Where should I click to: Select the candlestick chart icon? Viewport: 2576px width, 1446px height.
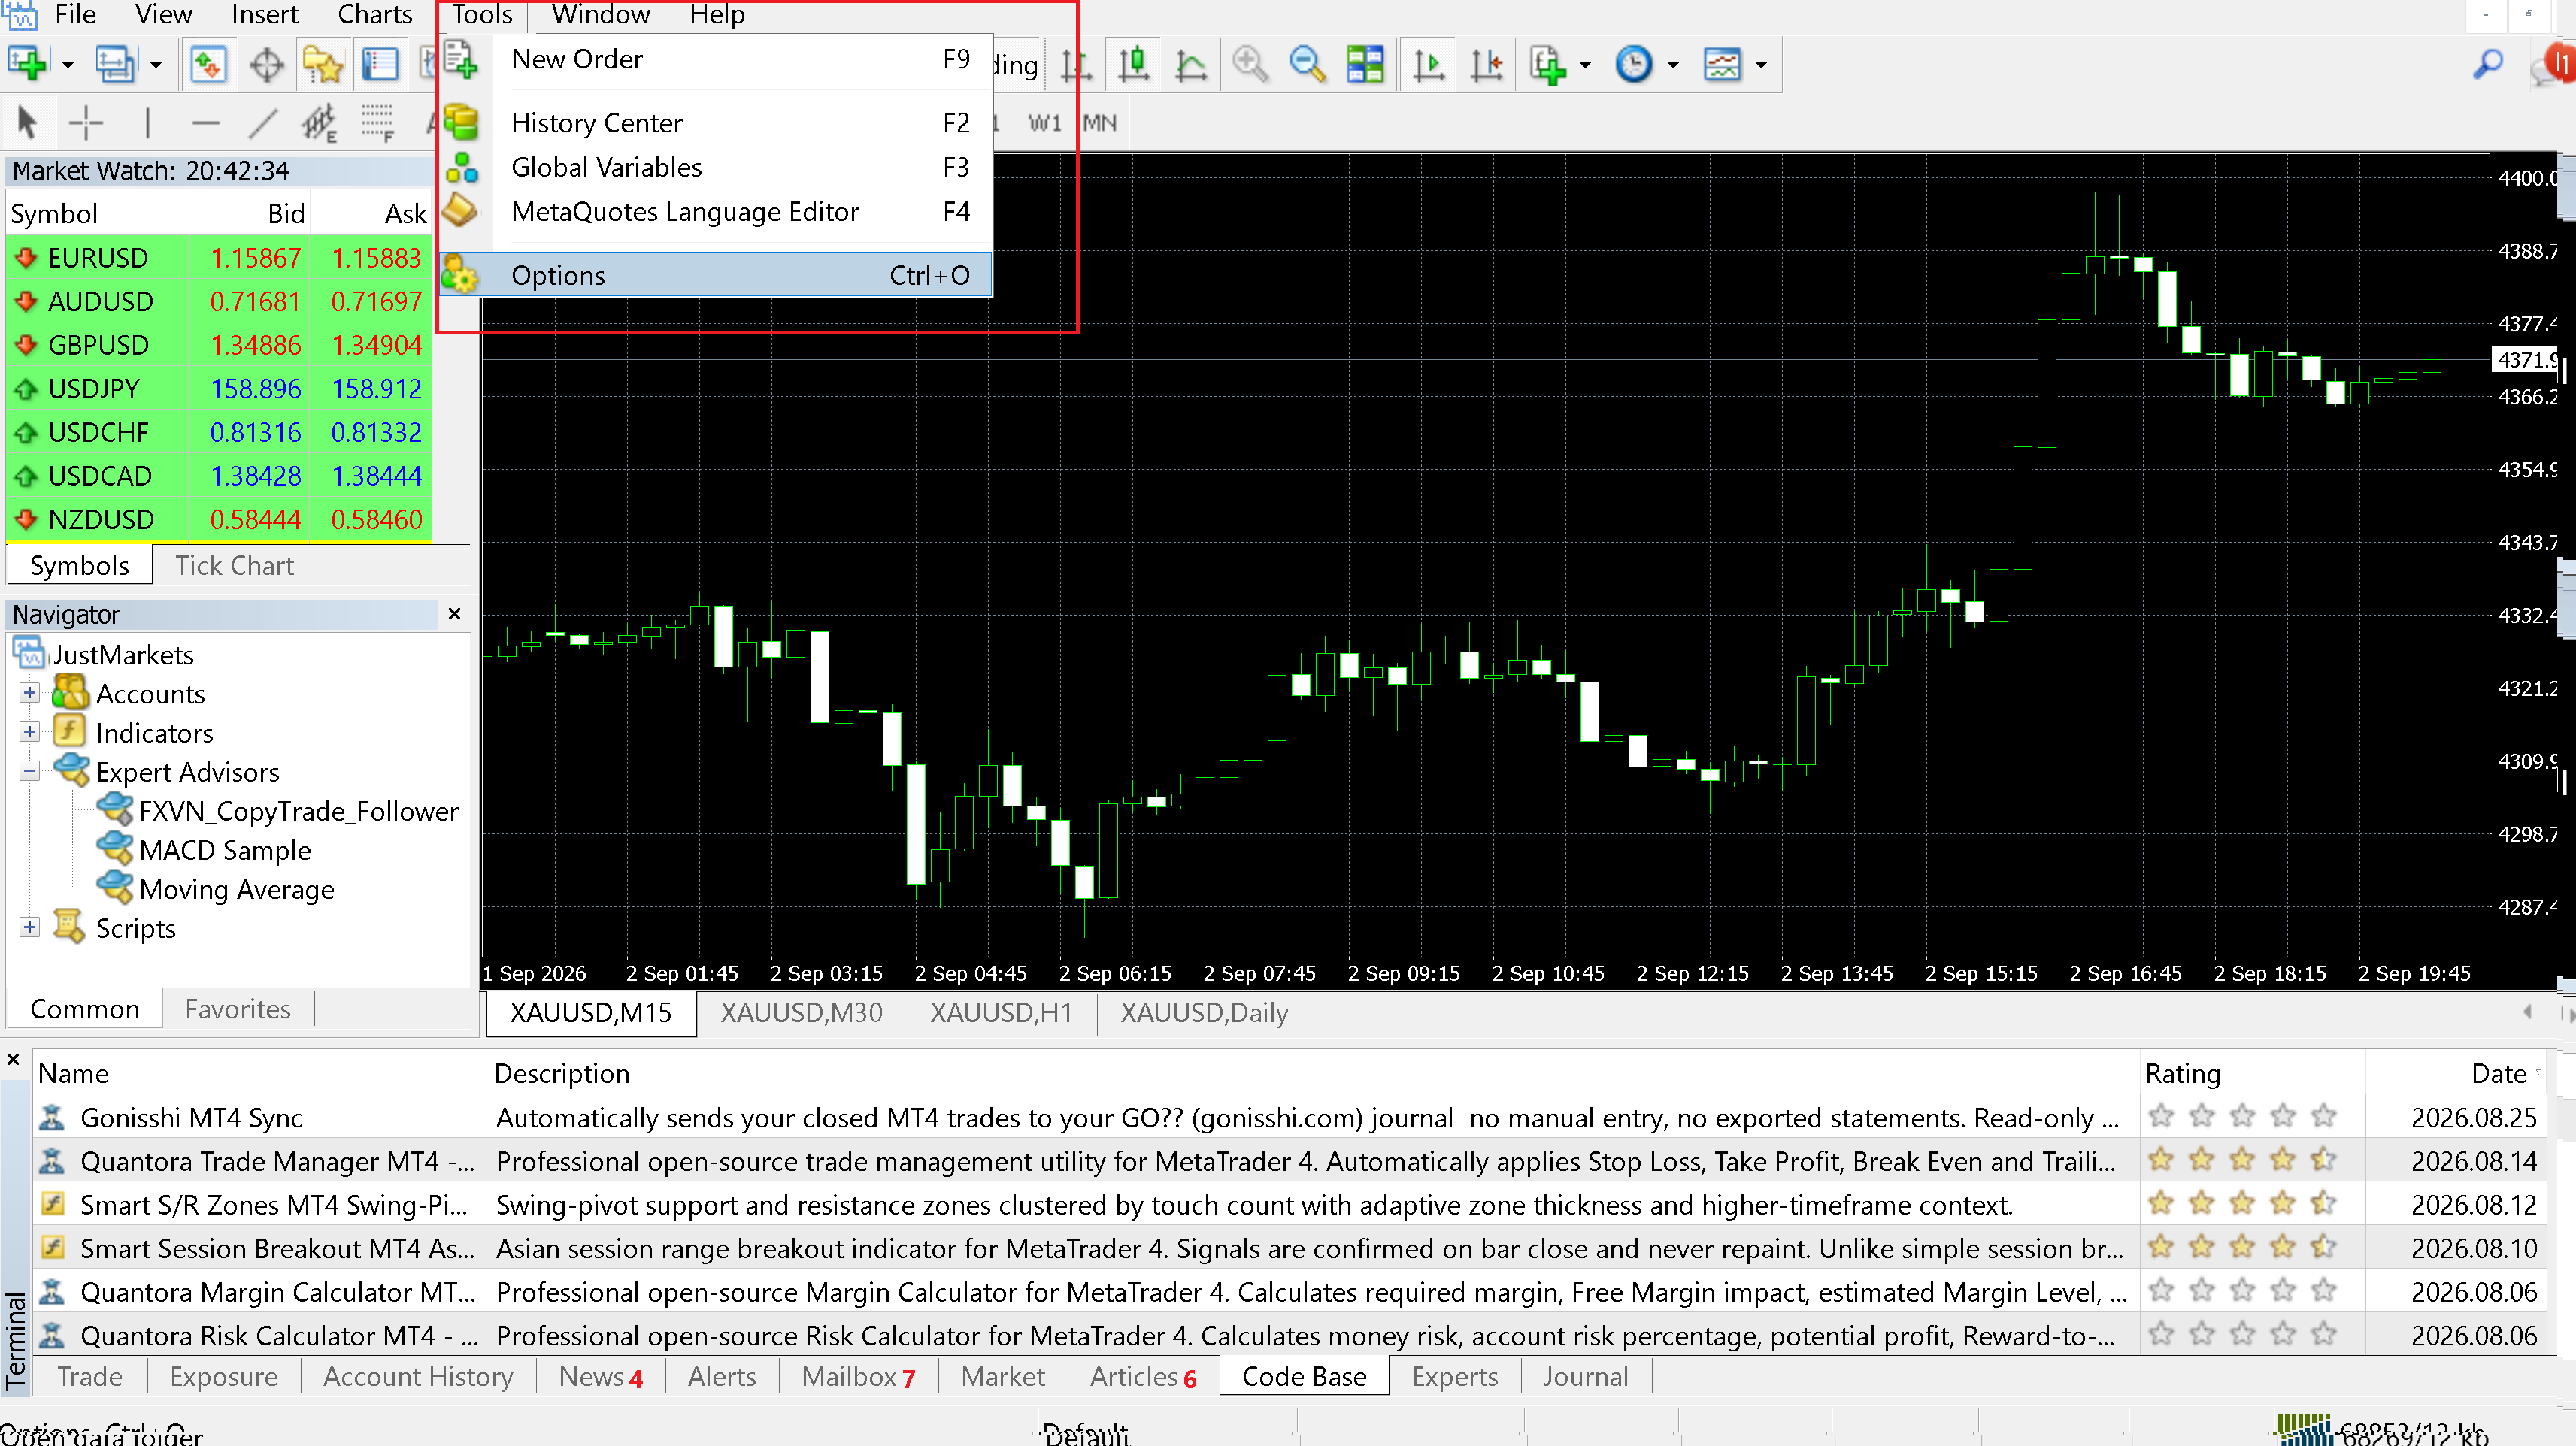(x=1133, y=65)
